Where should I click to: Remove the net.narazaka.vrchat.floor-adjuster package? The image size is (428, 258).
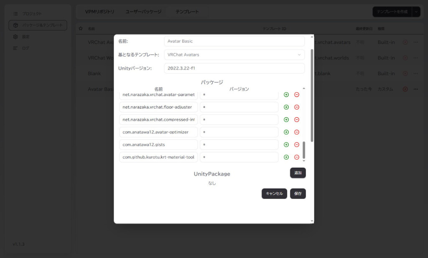coord(297,107)
